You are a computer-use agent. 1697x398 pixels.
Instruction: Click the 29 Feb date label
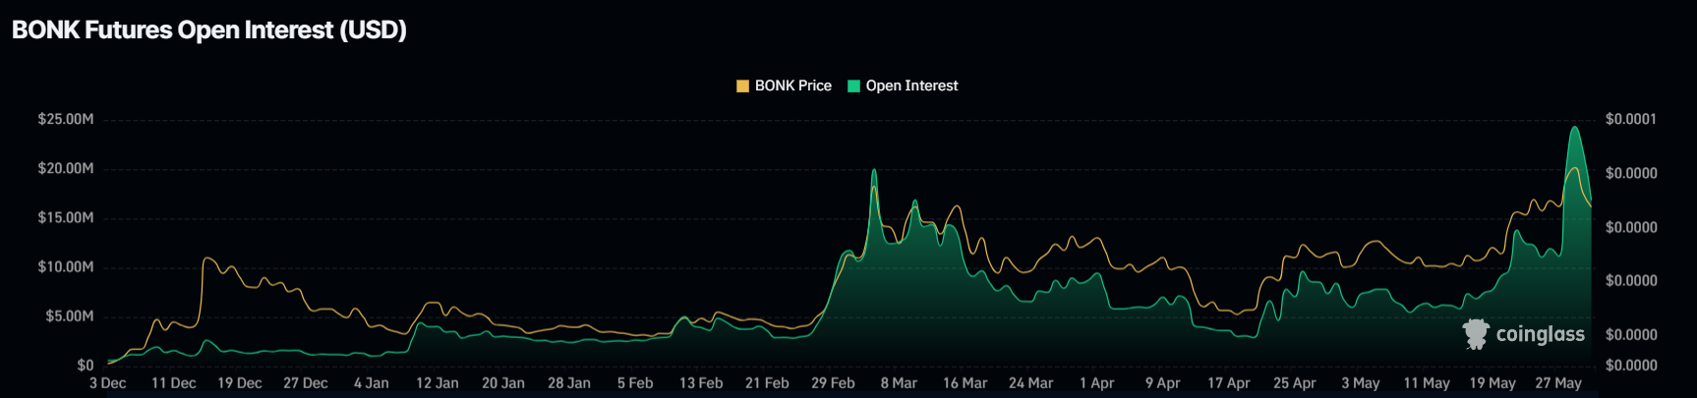(833, 383)
